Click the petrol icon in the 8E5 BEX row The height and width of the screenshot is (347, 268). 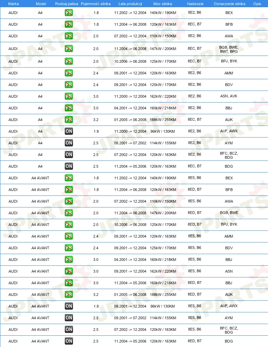point(69,178)
